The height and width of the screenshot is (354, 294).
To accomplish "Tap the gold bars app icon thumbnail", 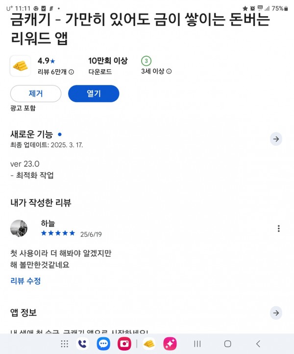I will click(20, 66).
